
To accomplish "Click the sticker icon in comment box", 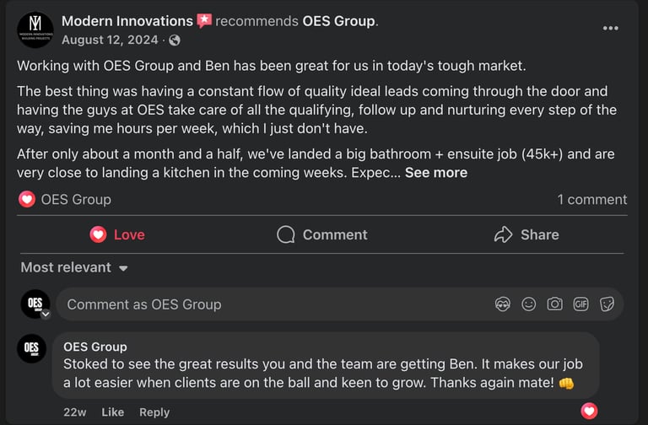I will click(607, 304).
